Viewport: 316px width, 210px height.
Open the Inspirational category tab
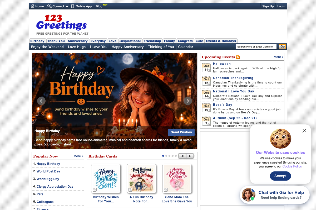(x=130, y=41)
